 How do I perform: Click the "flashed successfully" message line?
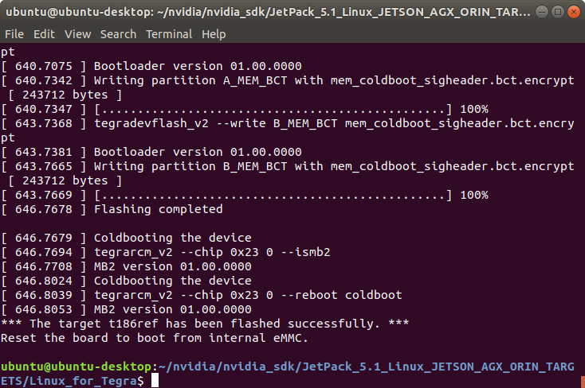[205, 324]
